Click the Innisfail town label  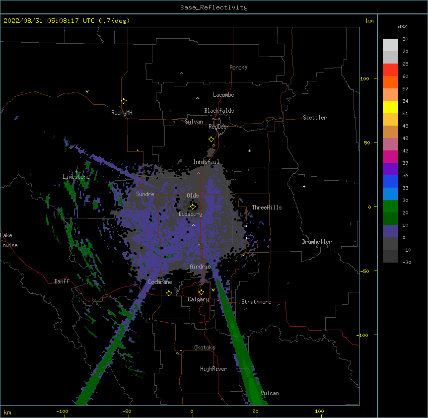[x=207, y=162]
